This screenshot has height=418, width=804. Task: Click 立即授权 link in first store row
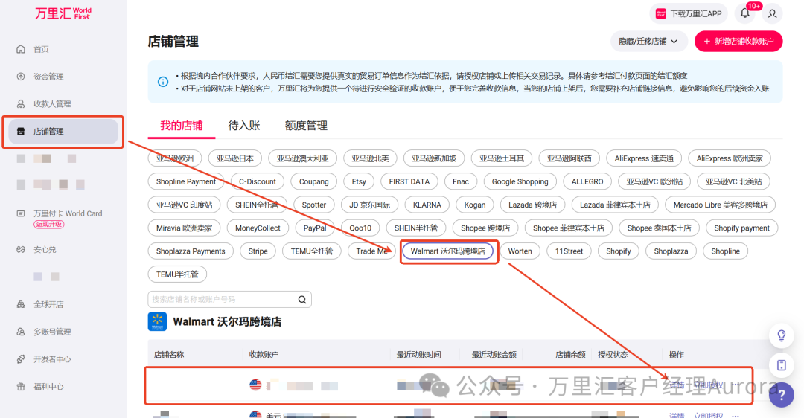708,385
